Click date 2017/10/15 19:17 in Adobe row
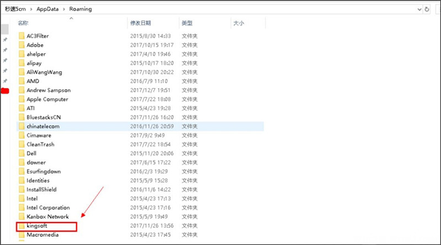Screen dimensions: 441x245 coord(152,45)
